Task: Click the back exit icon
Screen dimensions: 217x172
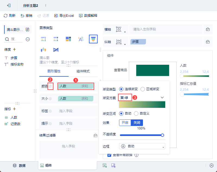Action: 9,5
